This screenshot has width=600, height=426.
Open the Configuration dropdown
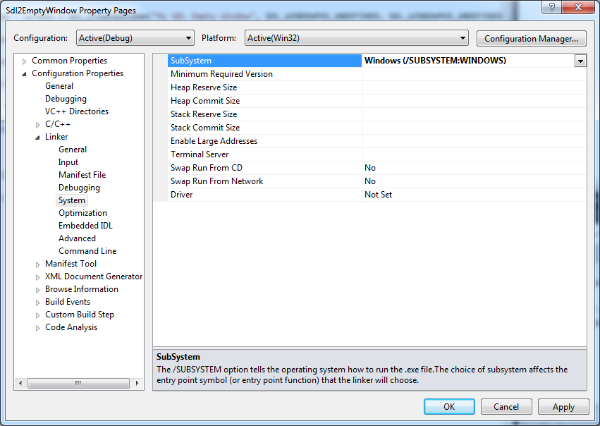tap(188, 37)
